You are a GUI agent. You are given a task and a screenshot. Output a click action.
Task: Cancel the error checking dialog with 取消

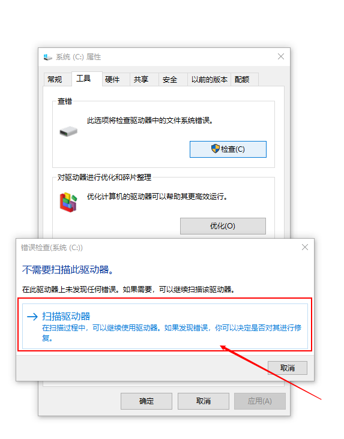pos(288,368)
